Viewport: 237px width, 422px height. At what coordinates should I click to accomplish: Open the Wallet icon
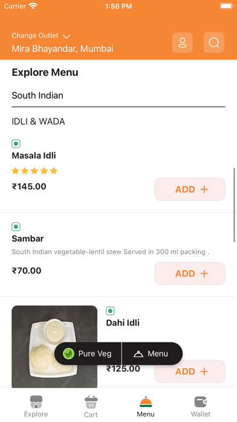[x=201, y=402]
